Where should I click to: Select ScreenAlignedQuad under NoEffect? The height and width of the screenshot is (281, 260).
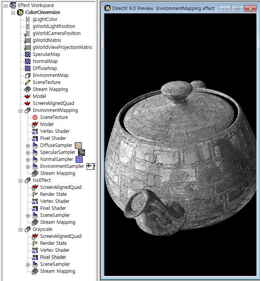click(x=61, y=187)
